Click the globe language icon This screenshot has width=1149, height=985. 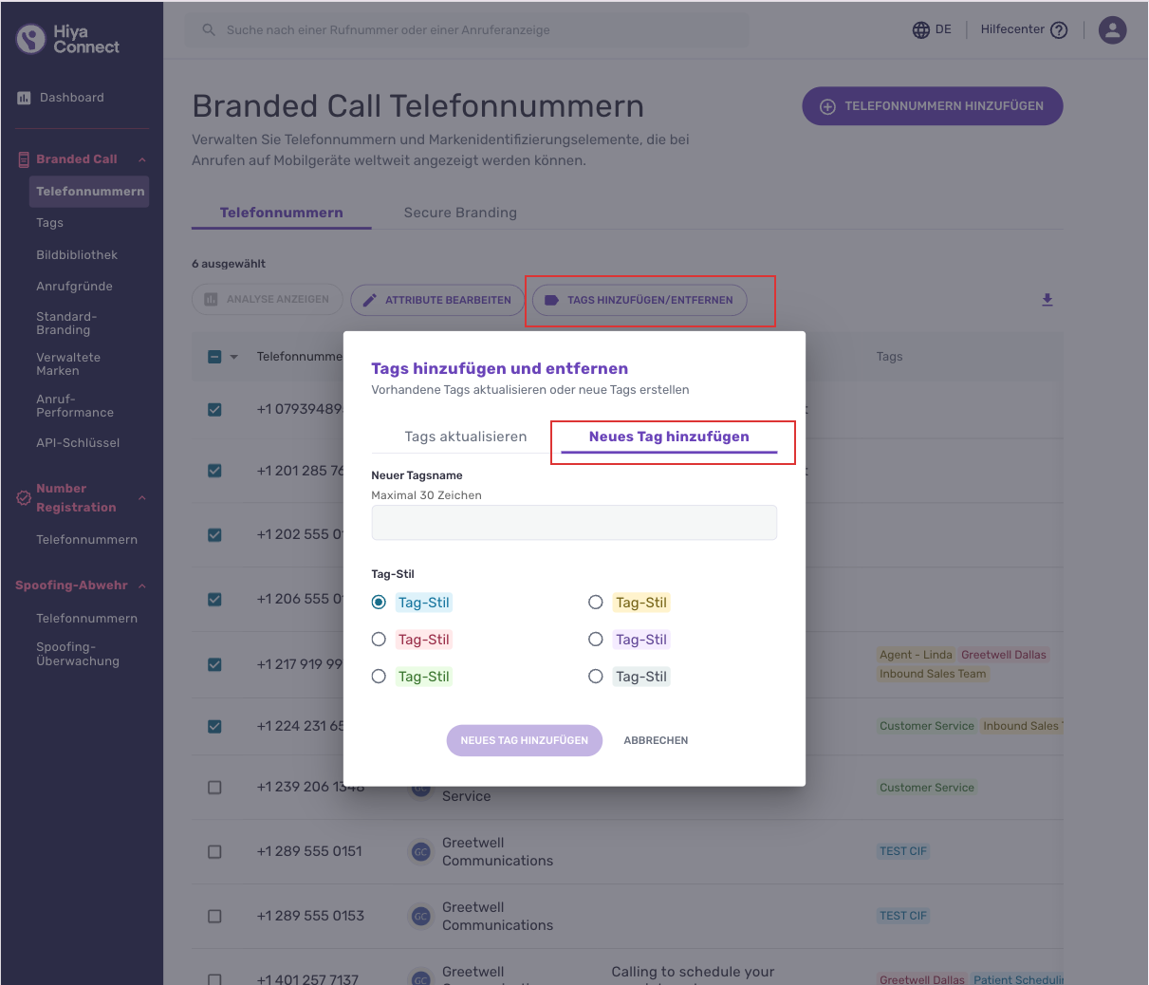point(920,30)
